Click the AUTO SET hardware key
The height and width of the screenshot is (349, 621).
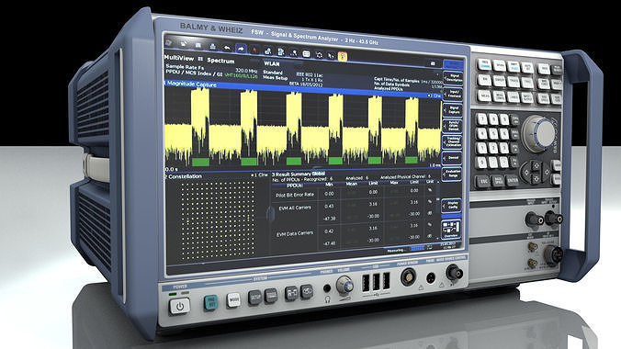click(x=527, y=67)
